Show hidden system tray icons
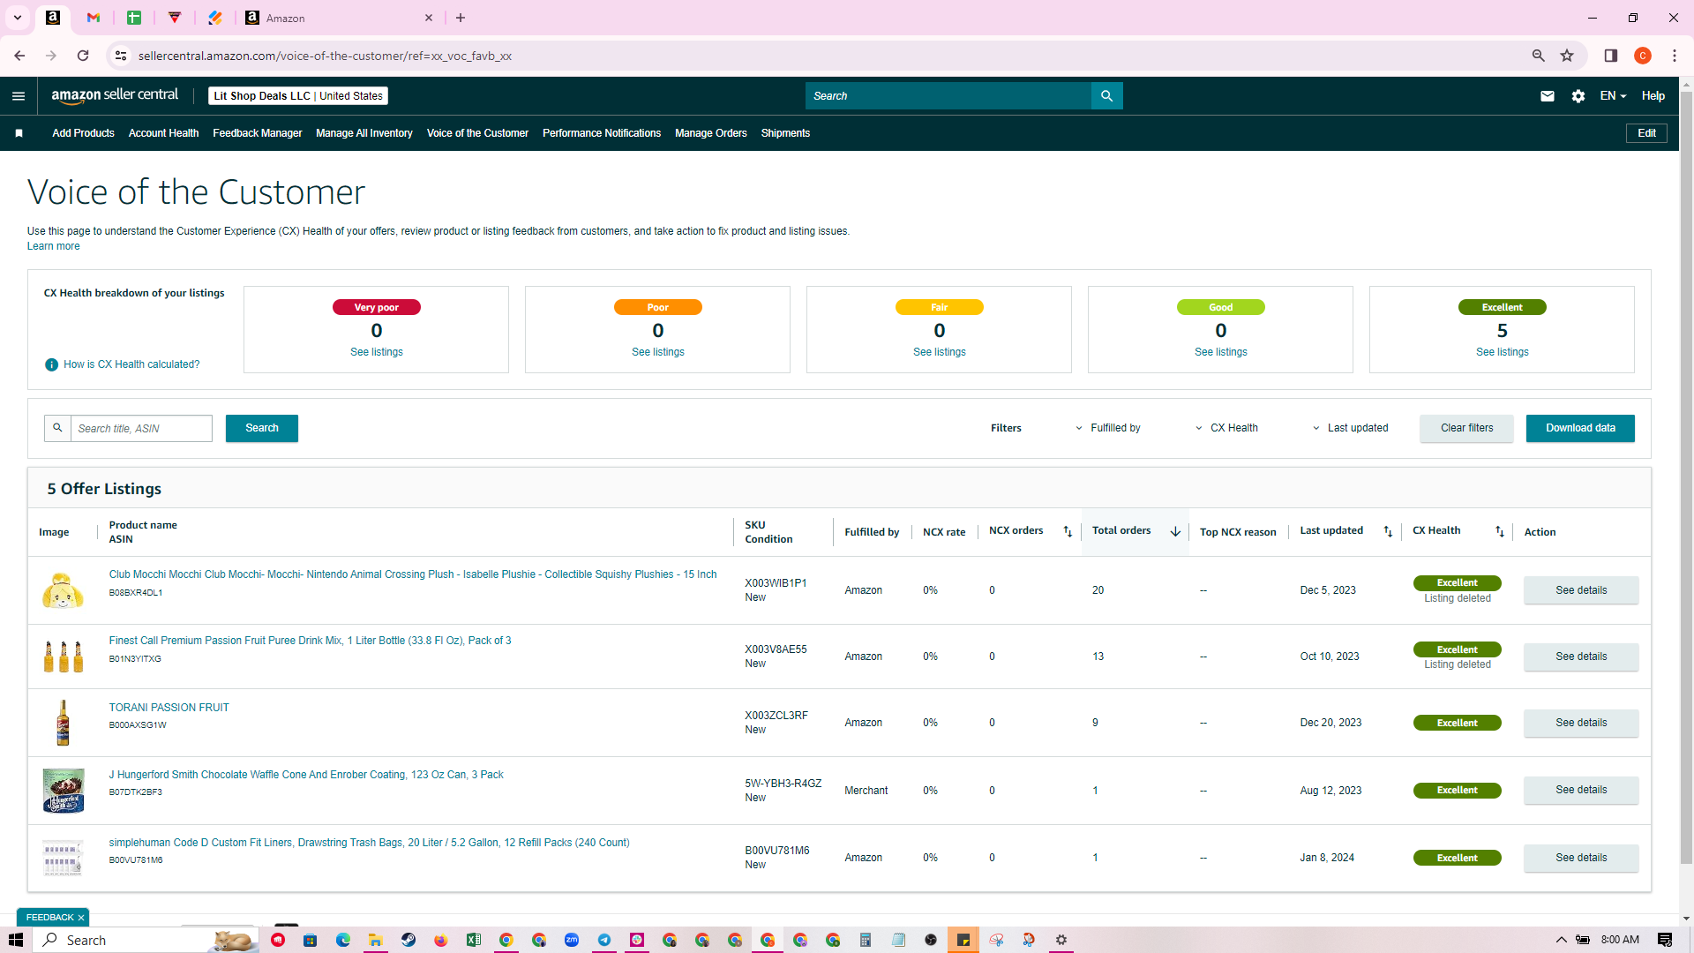1694x953 pixels. click(1561, 940)
